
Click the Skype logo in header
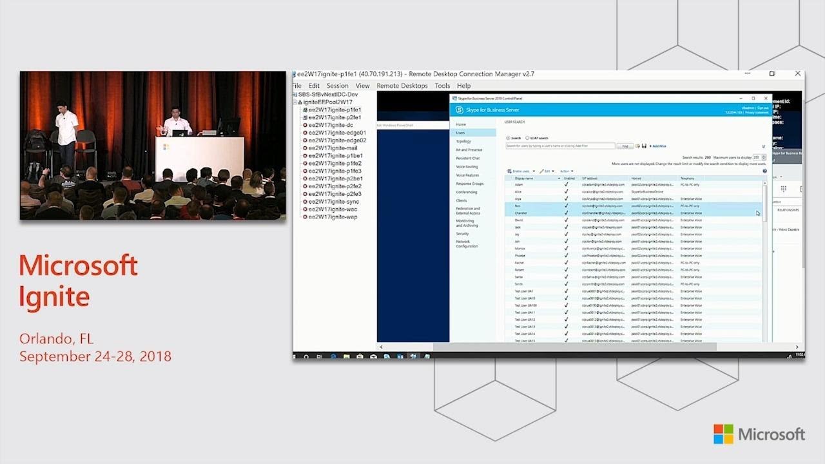[460, 110]
